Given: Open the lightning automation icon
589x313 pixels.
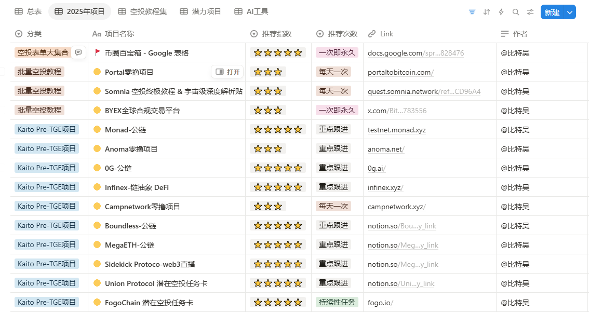Looking at the screenshot, I should click(501, 12).
